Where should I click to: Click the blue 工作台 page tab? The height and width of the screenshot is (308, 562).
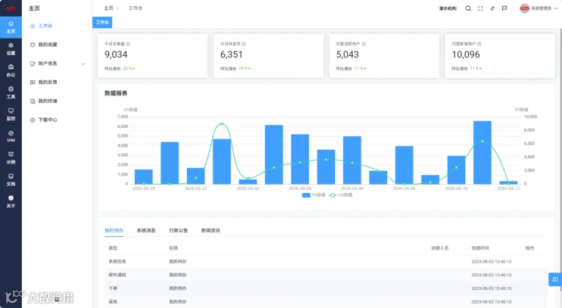pos(102,22)
